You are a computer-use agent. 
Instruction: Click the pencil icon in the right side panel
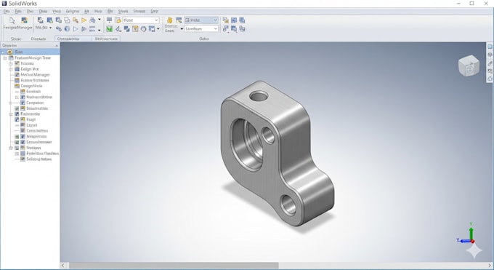tap(490, 63)
